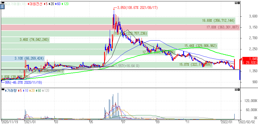The image size is (258, 124).
Task: Click the black handle icon of volume panel
Action: click(x=3, y=89)
